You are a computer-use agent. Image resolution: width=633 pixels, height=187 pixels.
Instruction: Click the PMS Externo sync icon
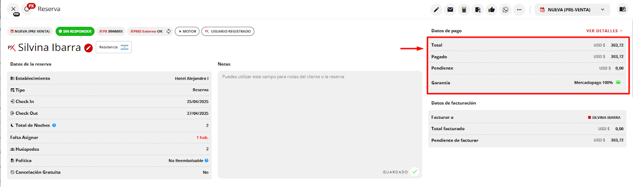tap(169, 32)
